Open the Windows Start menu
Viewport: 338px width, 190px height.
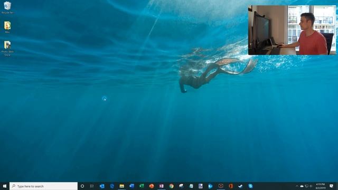5,186
